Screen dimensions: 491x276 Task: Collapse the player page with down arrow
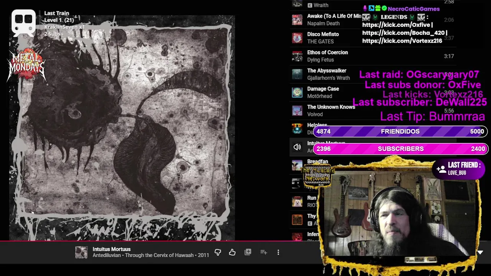[x=480, y=253]
